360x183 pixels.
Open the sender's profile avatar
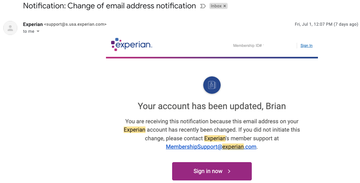(10, 28)
